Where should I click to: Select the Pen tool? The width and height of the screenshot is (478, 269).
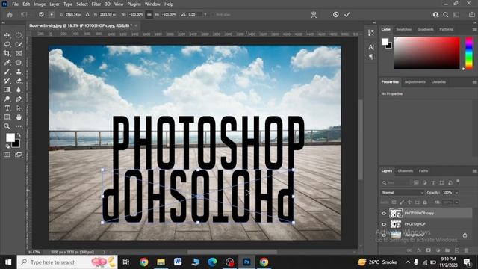(x=19, y=99)
